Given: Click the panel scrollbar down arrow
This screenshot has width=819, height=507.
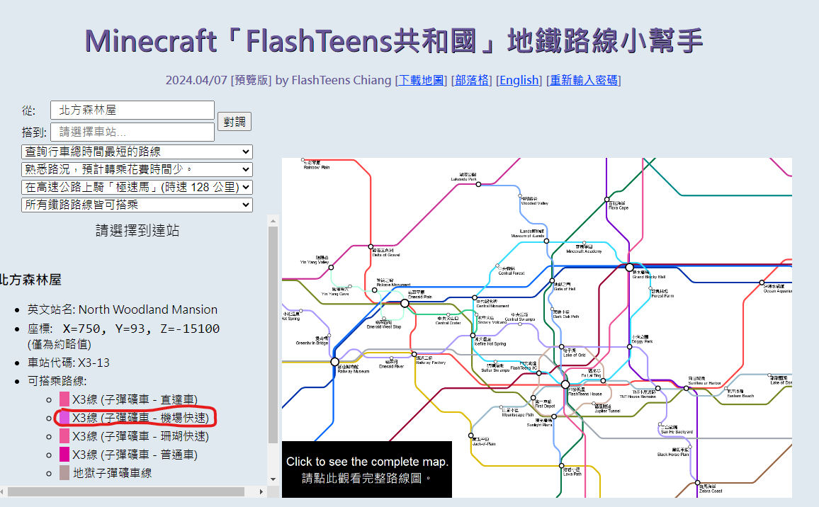Looking at the screenshot, I should pos(273,479).
